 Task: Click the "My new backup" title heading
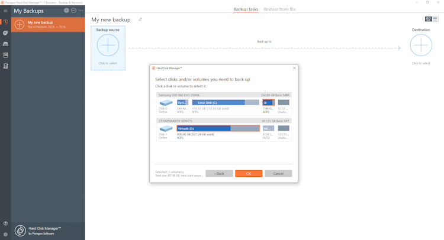(111, 20)
